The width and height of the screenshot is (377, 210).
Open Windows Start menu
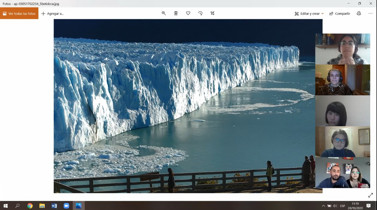[5, 206]
